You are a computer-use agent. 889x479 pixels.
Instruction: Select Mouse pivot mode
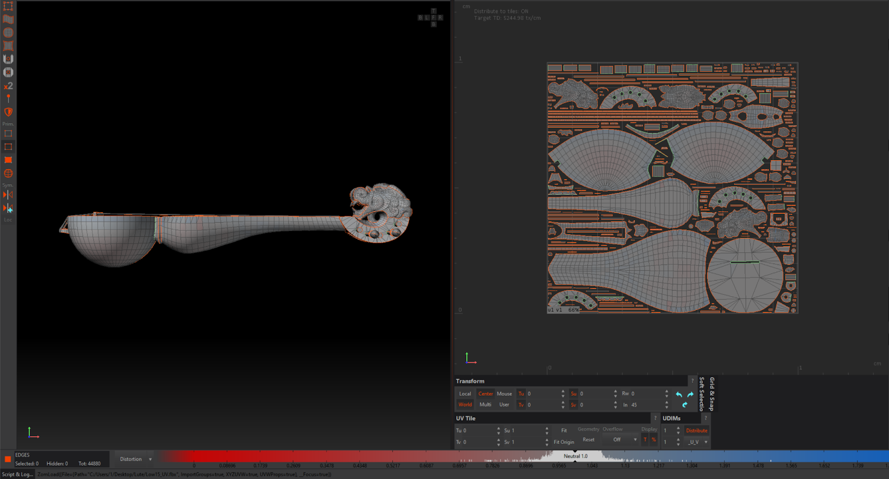(505, 394)
